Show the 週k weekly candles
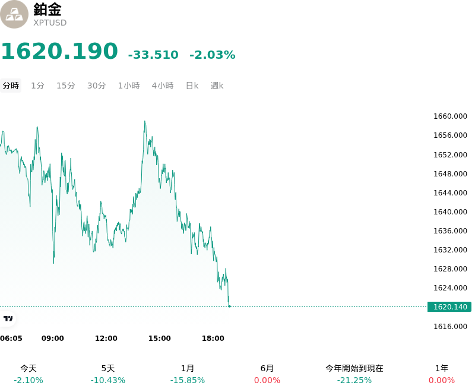475x392 pixels. (x=217, y=86)
